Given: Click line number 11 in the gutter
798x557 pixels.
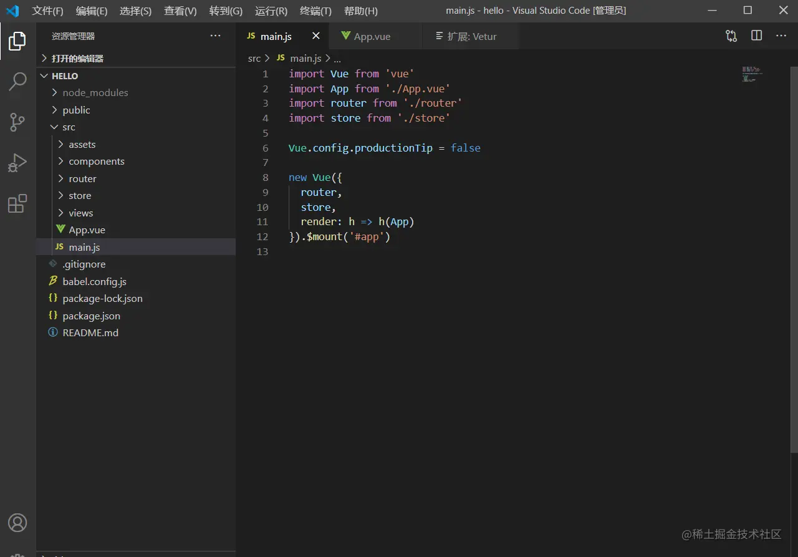Looking at the screenshot, I should (262, 221).
